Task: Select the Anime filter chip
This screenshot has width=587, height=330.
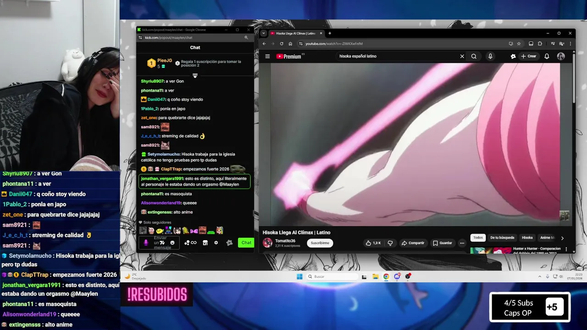Action: pos(547,238)
